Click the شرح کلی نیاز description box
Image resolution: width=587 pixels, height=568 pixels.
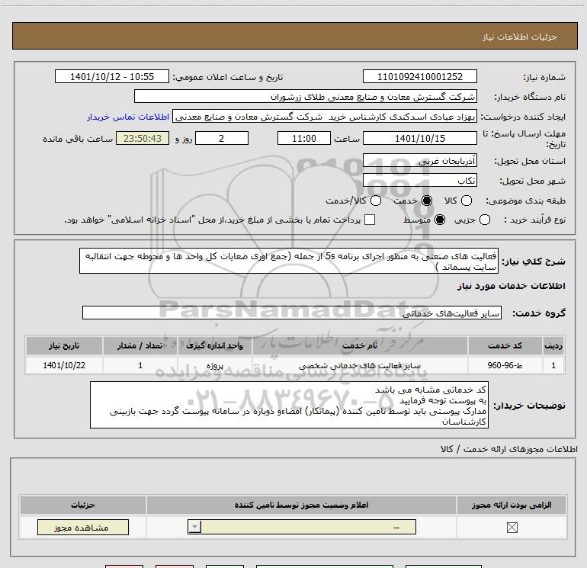coord(289,261)
